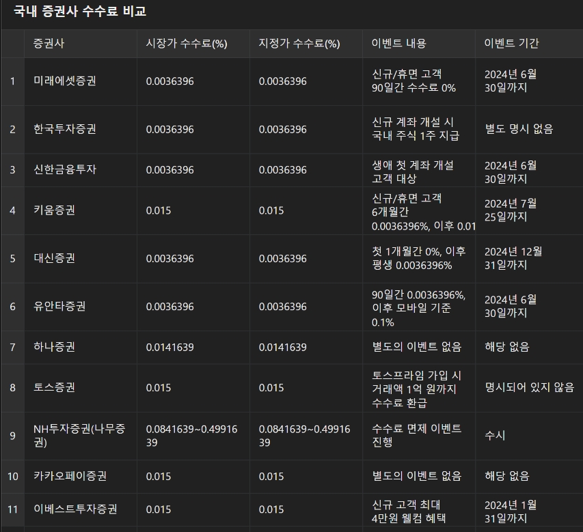Click row number 1
The width and height of the screenshot is (583, 532).
pos(12,81)
